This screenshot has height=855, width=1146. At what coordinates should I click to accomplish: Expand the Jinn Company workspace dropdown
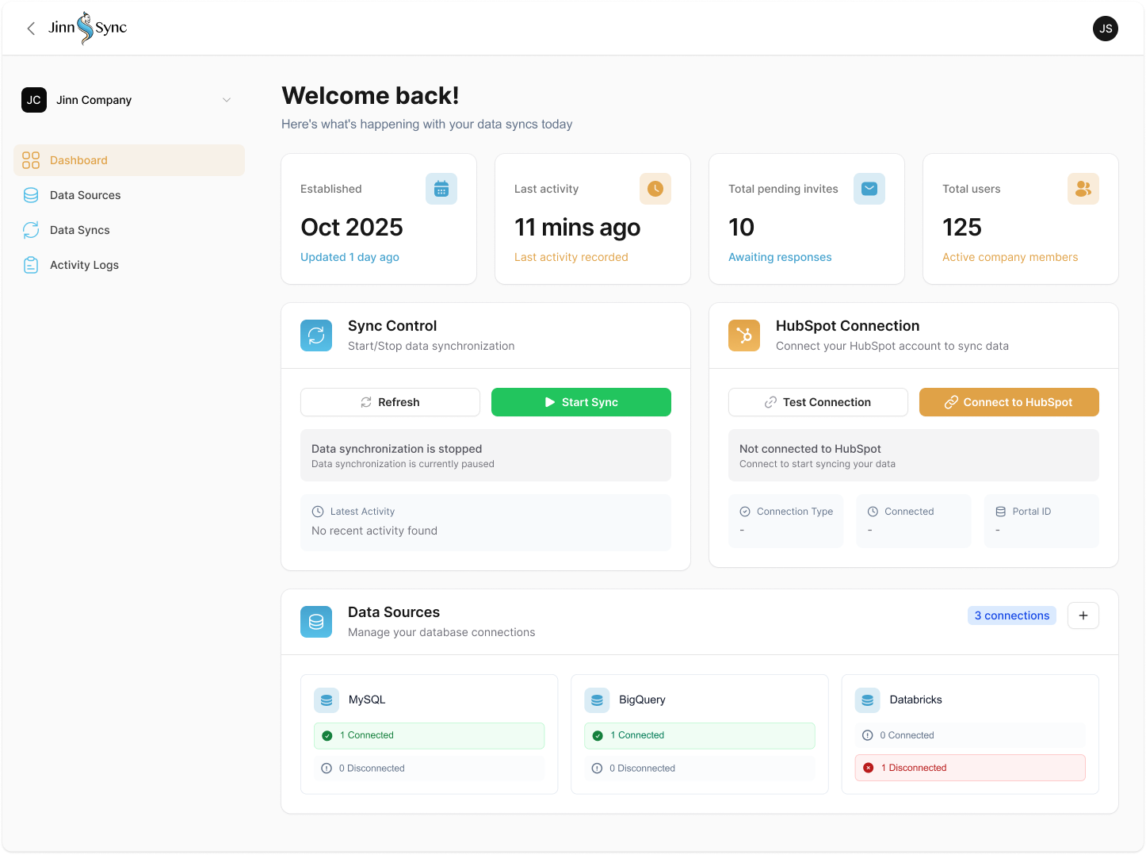[x=227, y=100]
